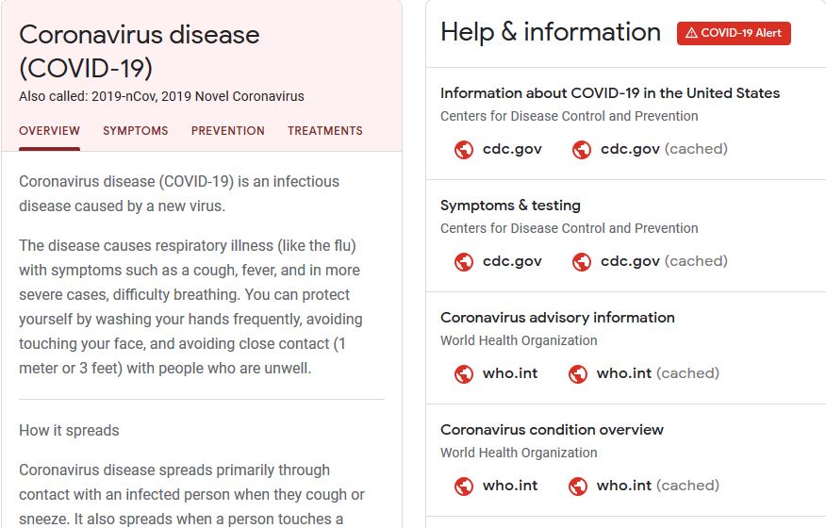This screenshot has height=528, width=826.
Task: Click globe icon for advisory information cached who.int
Action: (578, 374)
